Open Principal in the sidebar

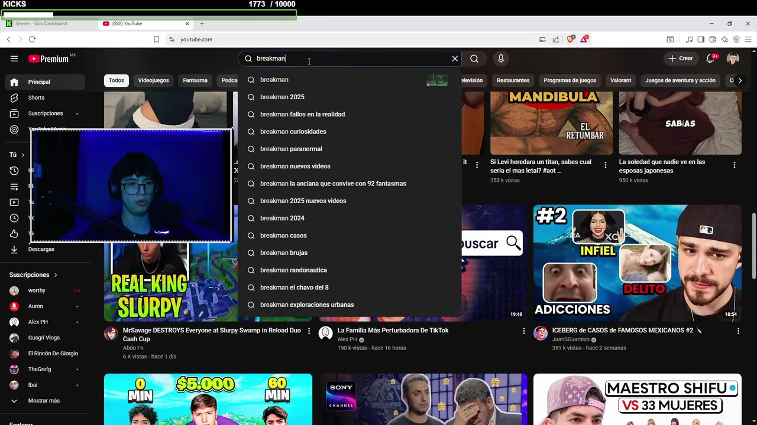click(45, 82)
